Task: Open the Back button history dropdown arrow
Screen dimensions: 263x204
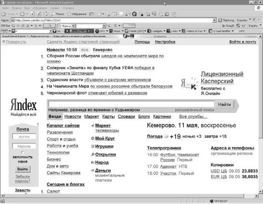Action: coord(17,14)
